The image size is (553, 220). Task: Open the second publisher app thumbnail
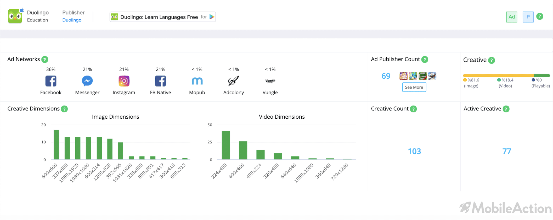click(413, 76)
